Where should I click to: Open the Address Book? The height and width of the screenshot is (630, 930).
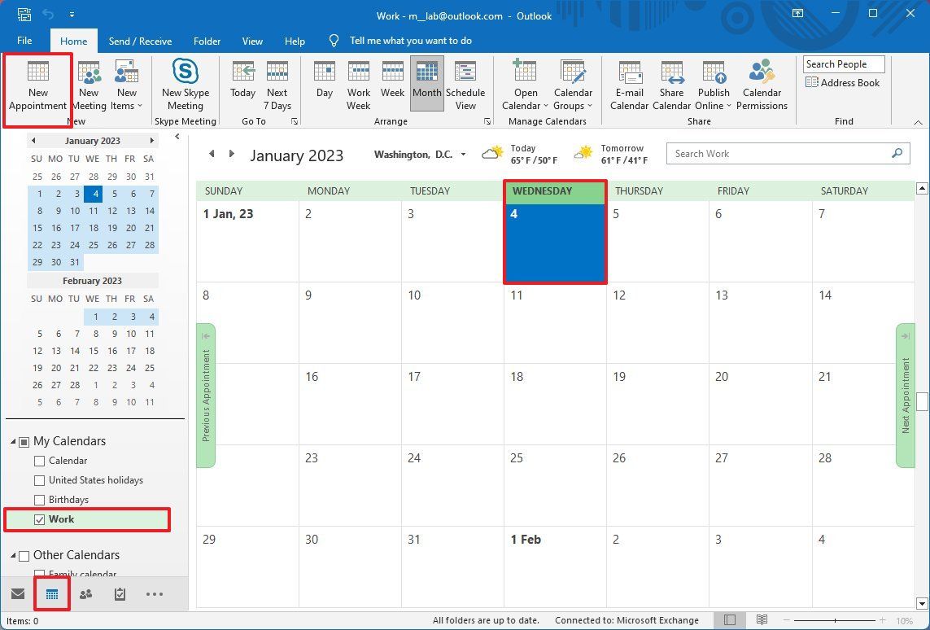[x=844, y=82]
